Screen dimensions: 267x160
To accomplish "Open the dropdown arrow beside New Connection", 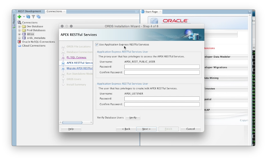I will (24, 17).
